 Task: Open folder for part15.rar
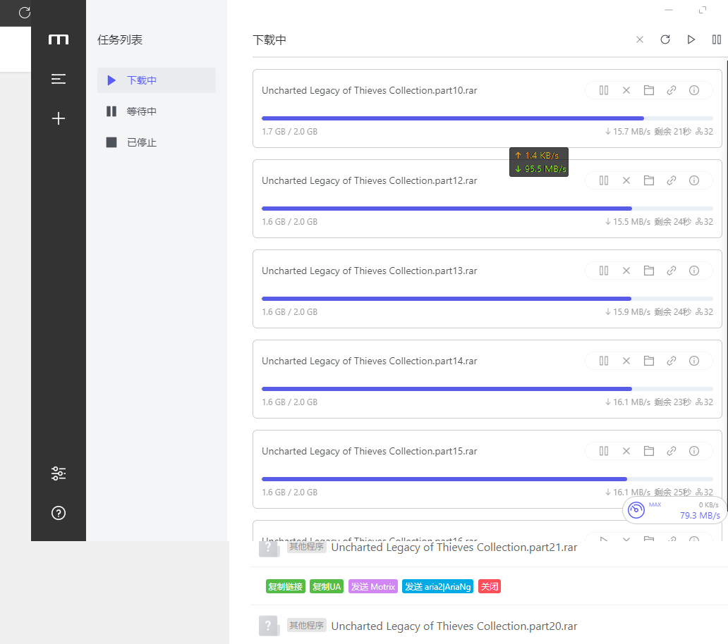649,451
